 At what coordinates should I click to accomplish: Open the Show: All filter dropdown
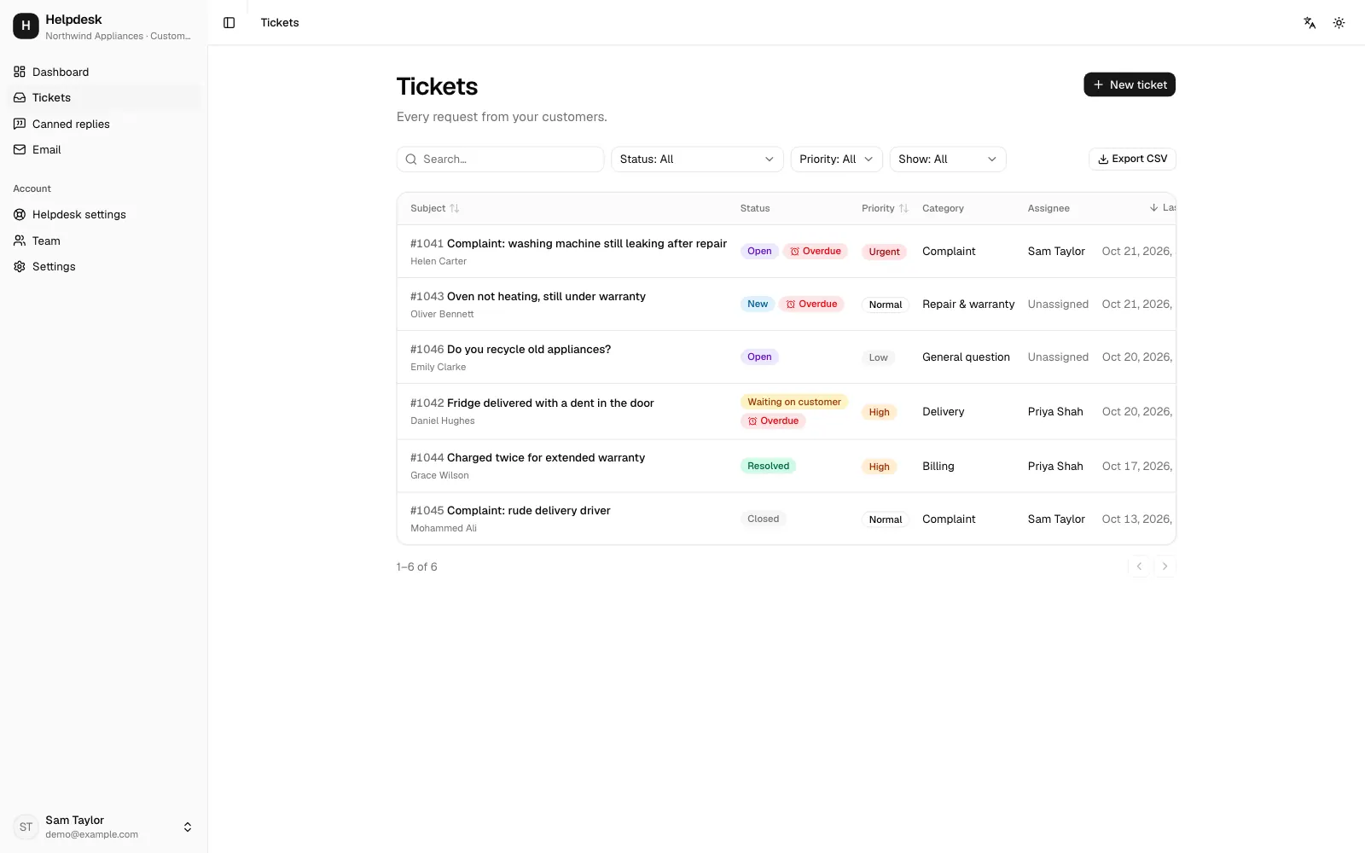point(948,160)
